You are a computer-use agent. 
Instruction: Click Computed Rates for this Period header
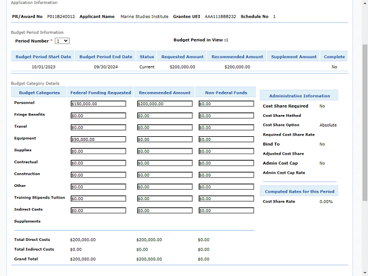tap(299, 191)
